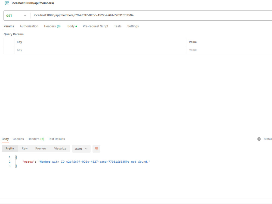
Task: Click the HTTP request icon beside title
Action: click(x=7, y=3)
